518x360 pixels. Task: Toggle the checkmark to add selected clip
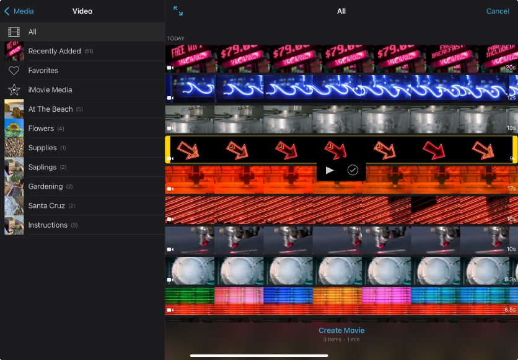[353, 170]
